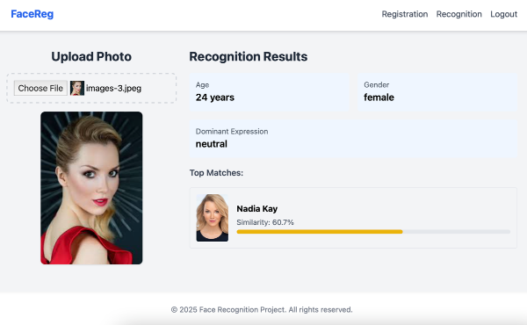Click the Recognition Results heading
The image size is (527, 325).
248,56
